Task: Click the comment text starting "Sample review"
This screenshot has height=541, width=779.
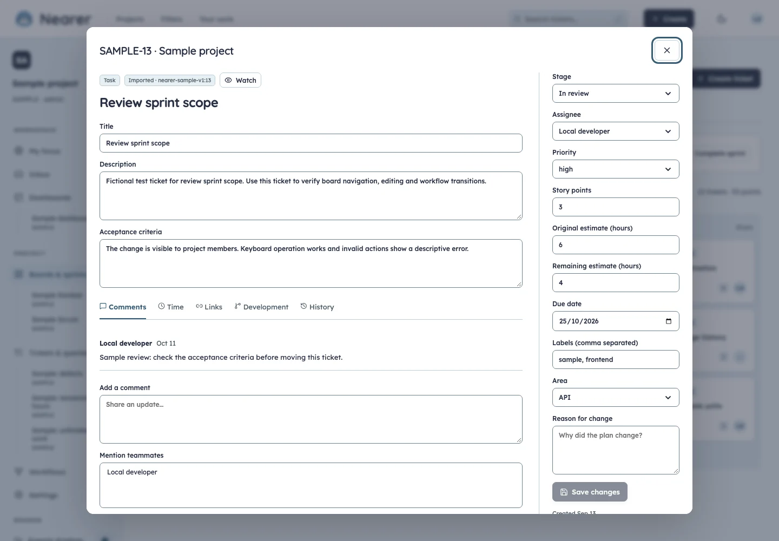Action: pyautogui.click(x=221, y=358)
